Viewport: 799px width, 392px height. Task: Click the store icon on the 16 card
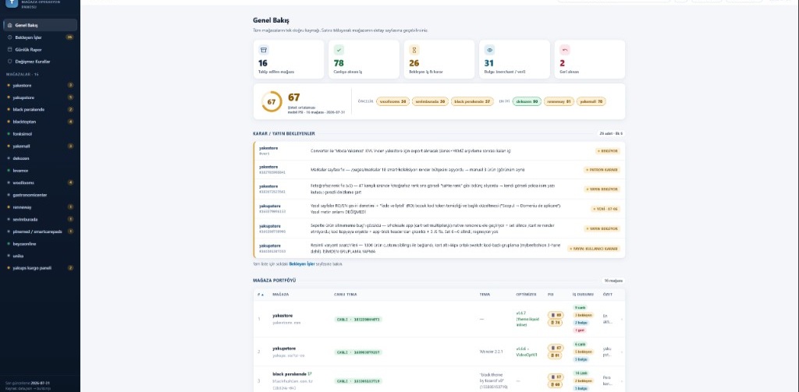(x=264, y=50)
